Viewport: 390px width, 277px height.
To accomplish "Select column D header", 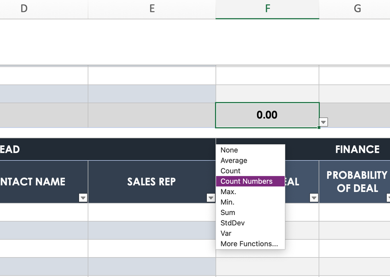I will coord(24,9).
